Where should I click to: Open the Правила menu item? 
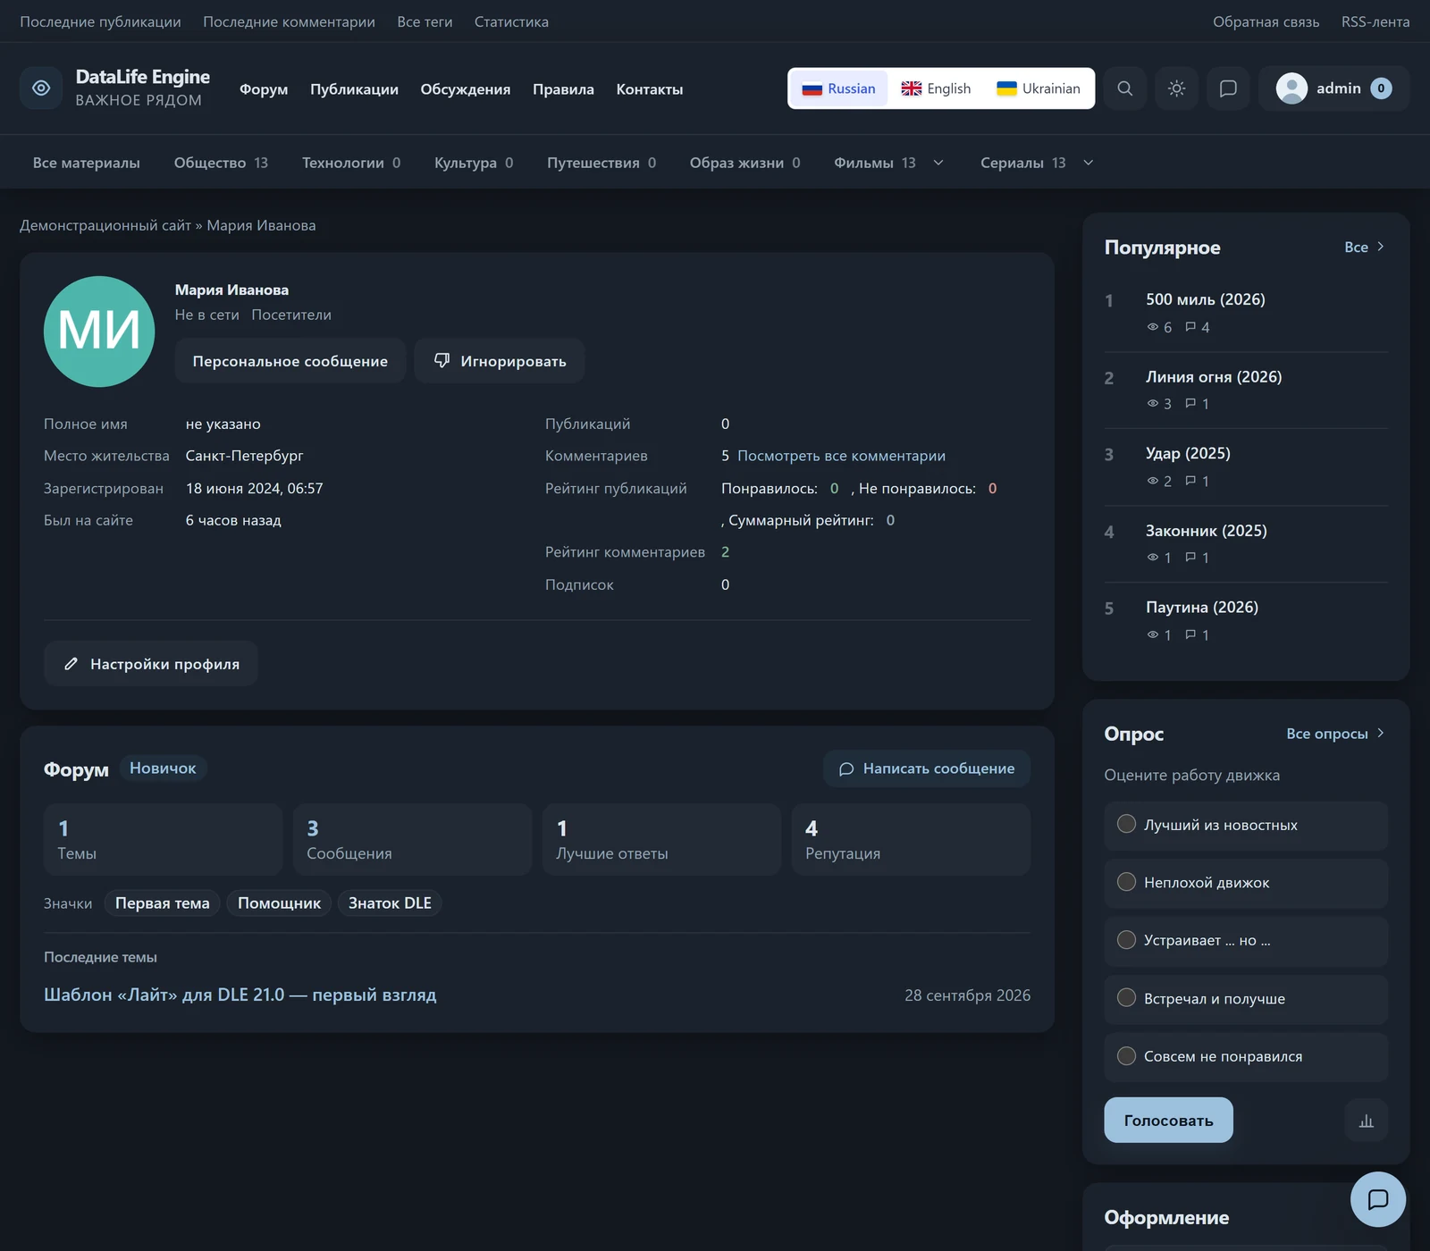coord(563,89)
